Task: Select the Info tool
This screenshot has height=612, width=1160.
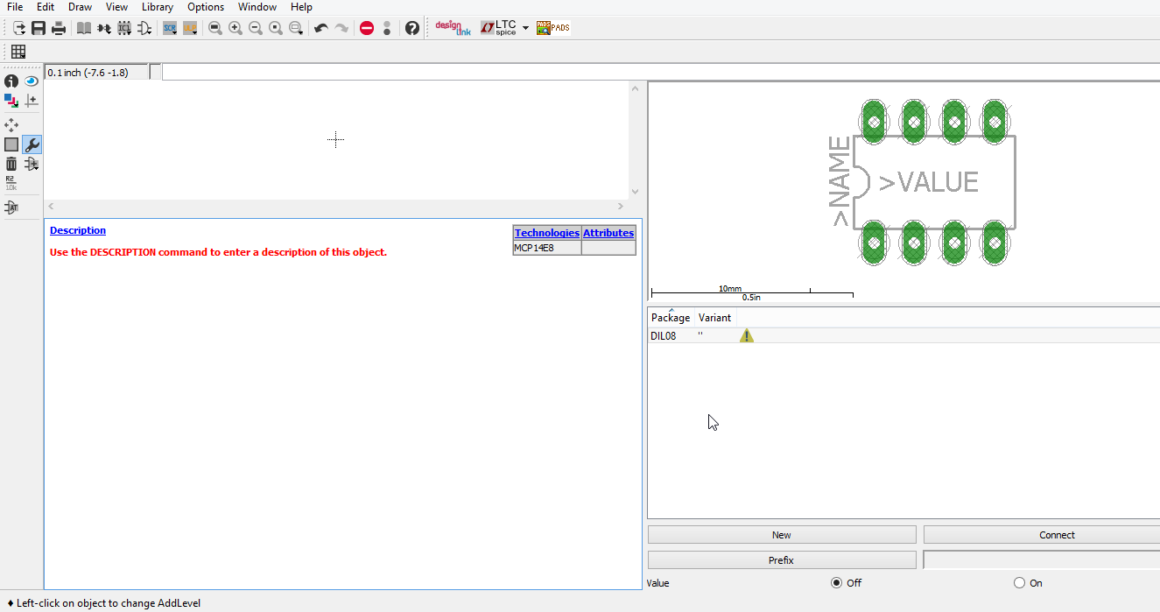Action: coord(11,81)
